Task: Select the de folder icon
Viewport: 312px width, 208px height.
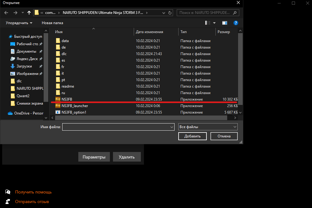Action: (x=58, y=47)
